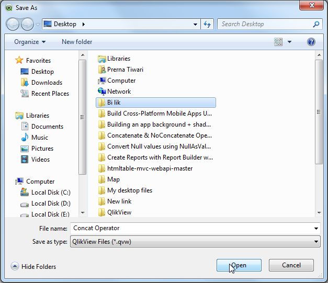Select Local Disk (D:) in sidebar
Screen dimensions: 328x283
pyautogui.click(x=45, y=203)
